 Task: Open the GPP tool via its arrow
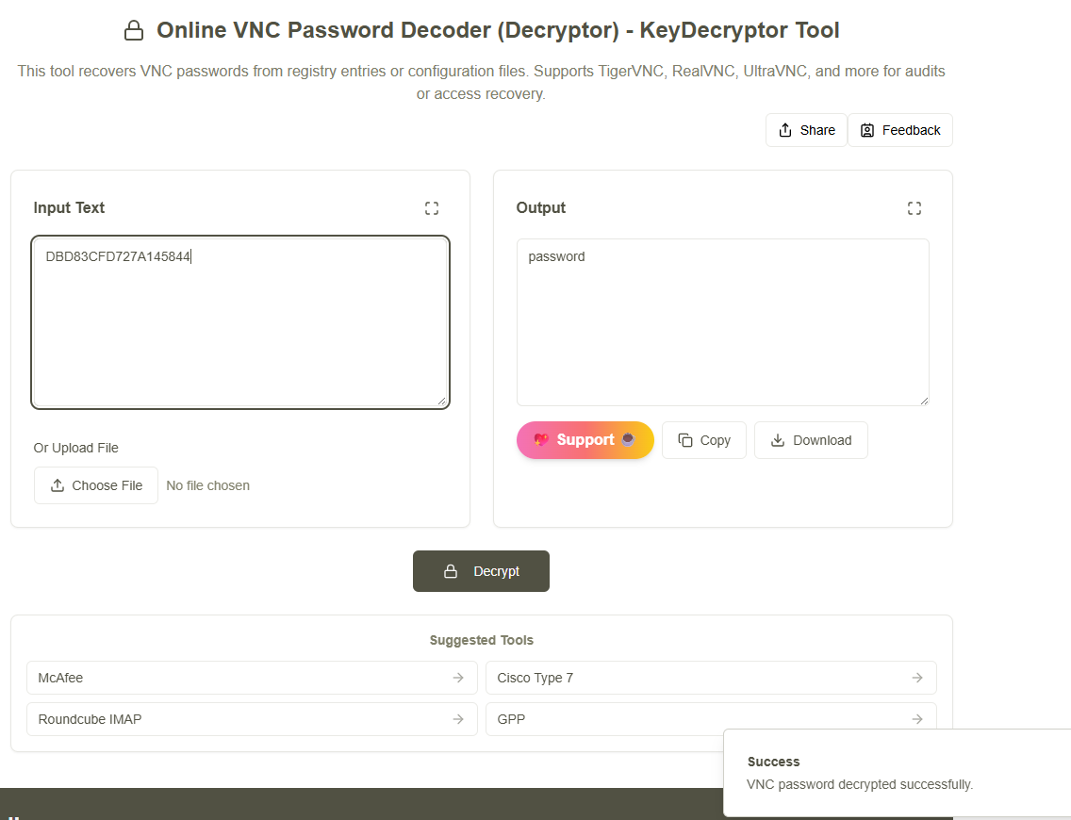click(917, 719)
